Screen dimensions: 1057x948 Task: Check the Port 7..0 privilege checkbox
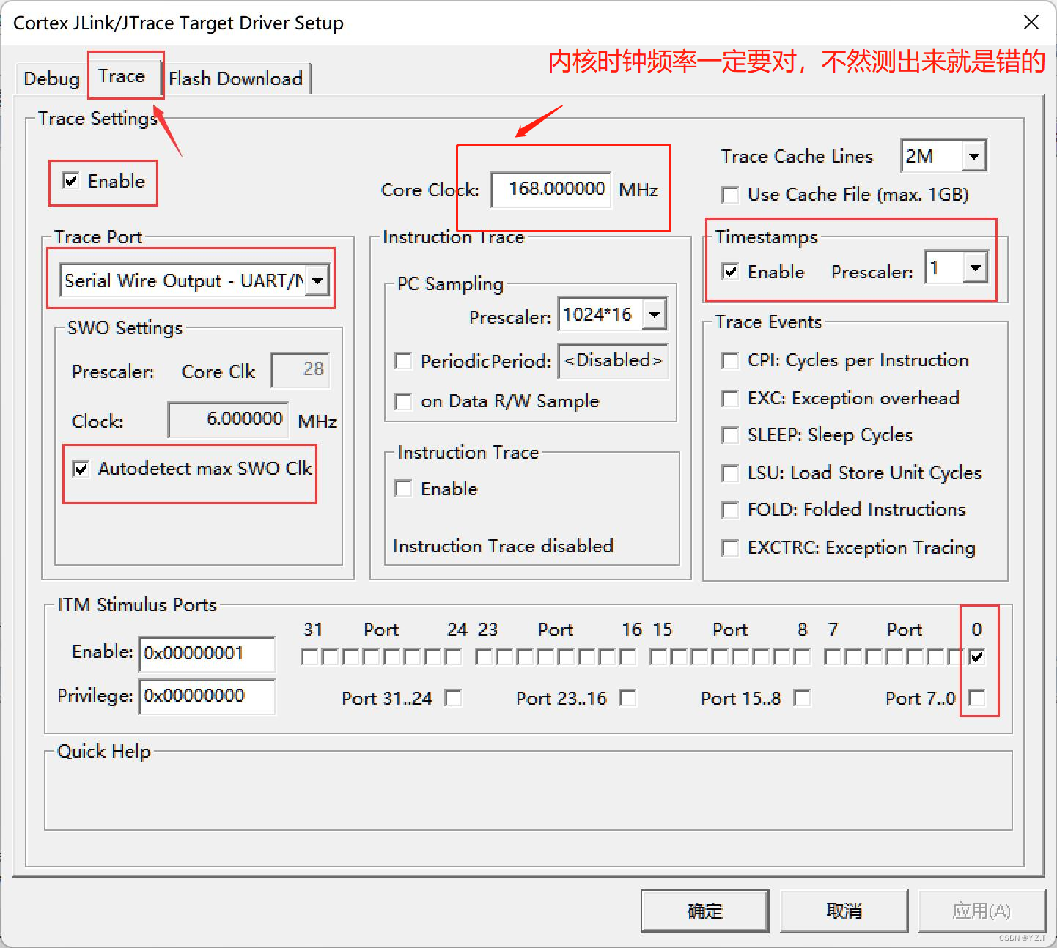click(x=976, y=697)
